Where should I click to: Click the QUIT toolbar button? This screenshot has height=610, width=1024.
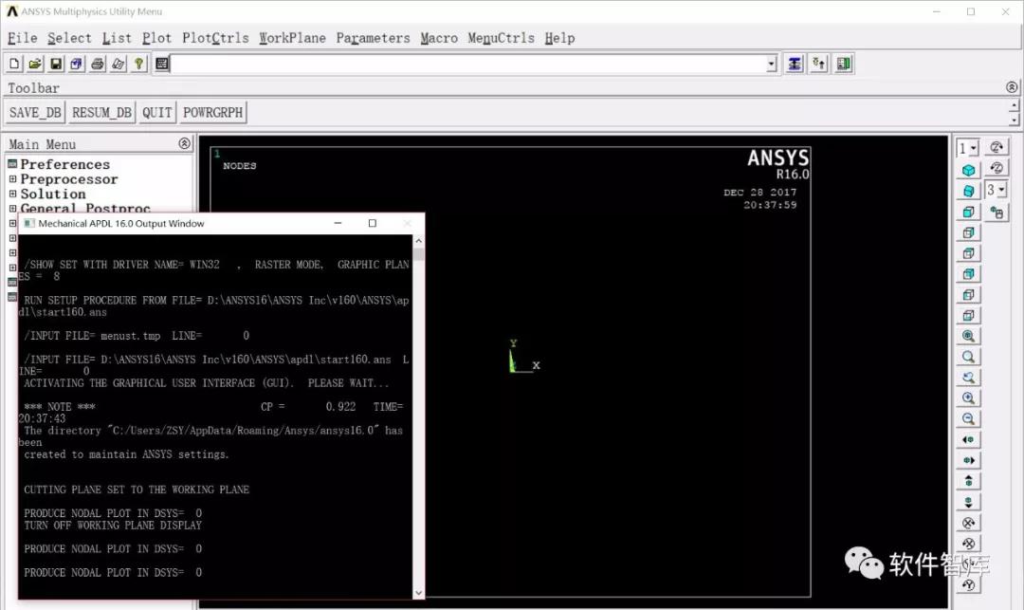coord(156,112)
